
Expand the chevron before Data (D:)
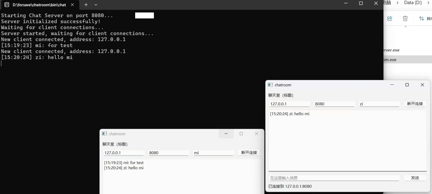point(397,3)
